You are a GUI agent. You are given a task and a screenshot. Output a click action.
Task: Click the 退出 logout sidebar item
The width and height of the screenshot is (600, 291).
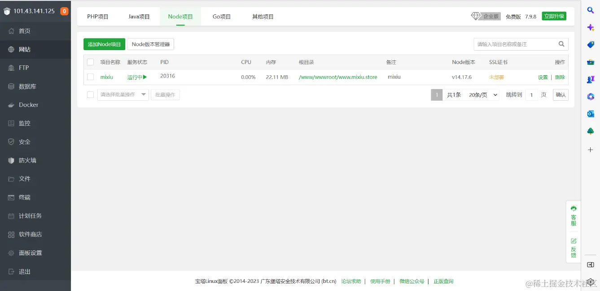point(35,271)
